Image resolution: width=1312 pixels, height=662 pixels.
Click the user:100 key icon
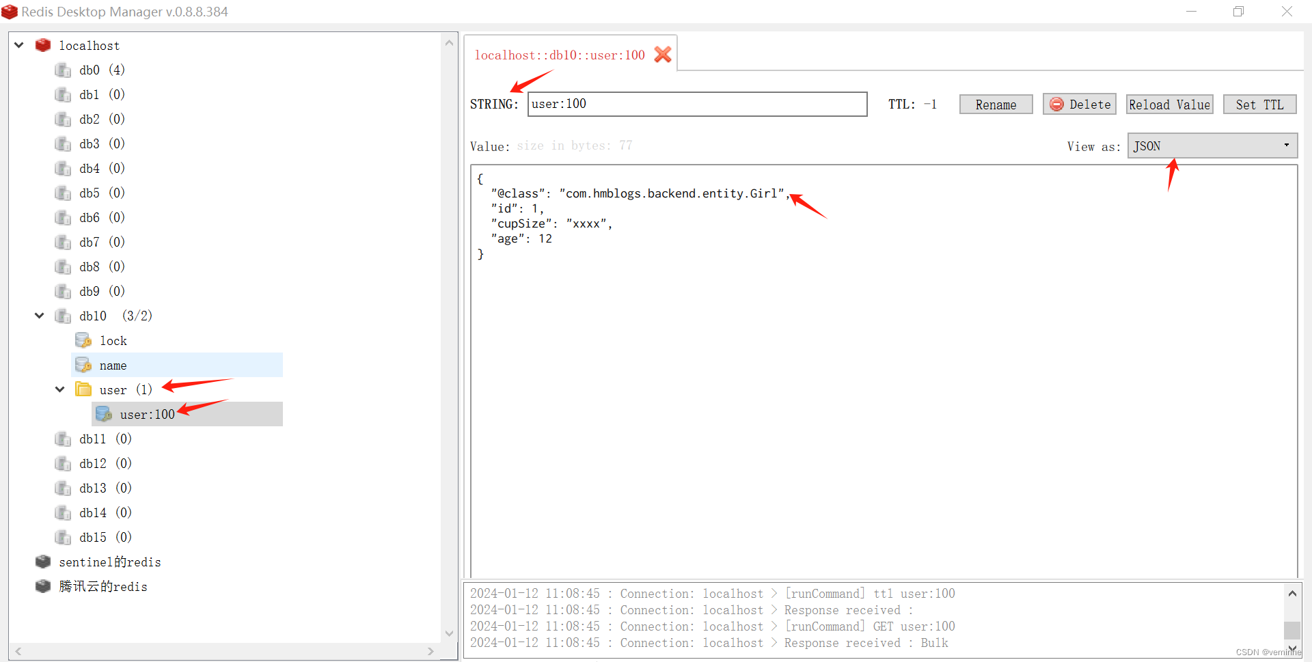104,414
